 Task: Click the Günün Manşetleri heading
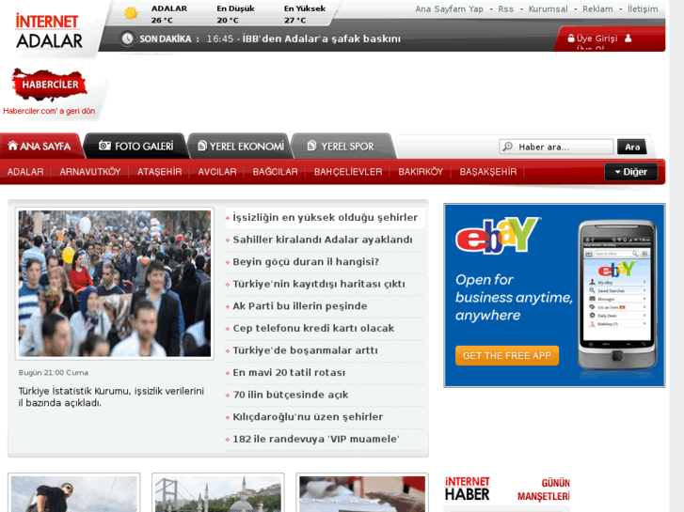544,489
